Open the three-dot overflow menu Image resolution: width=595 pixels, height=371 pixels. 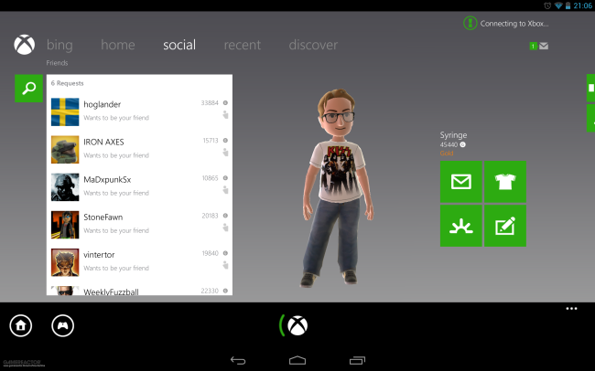click(x=571, y=309)
